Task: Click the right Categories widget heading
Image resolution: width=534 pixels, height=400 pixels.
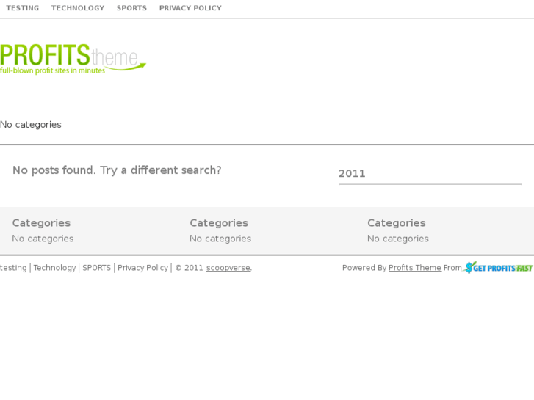Action: [x=397, y=223]
